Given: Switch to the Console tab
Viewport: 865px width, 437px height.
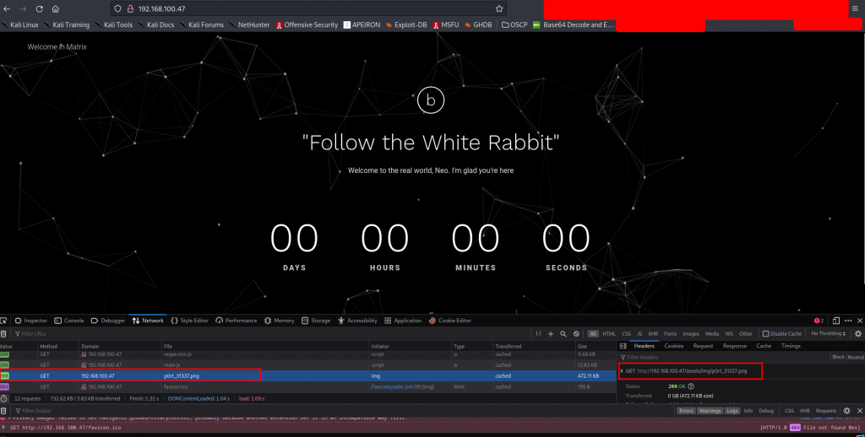Looking at the screenshot, I should pos(69,321).
